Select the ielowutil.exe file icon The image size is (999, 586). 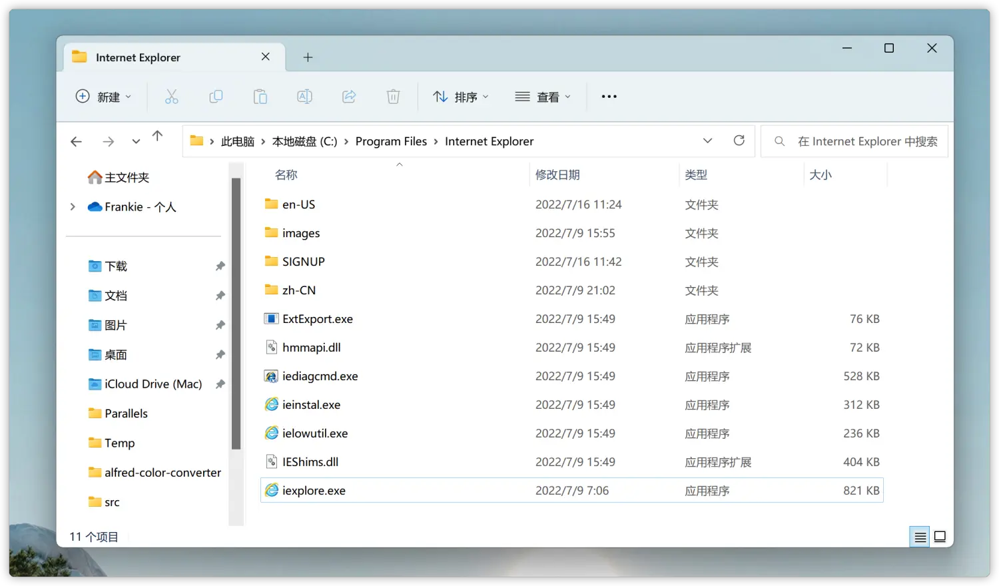click(x=271, y=433)
